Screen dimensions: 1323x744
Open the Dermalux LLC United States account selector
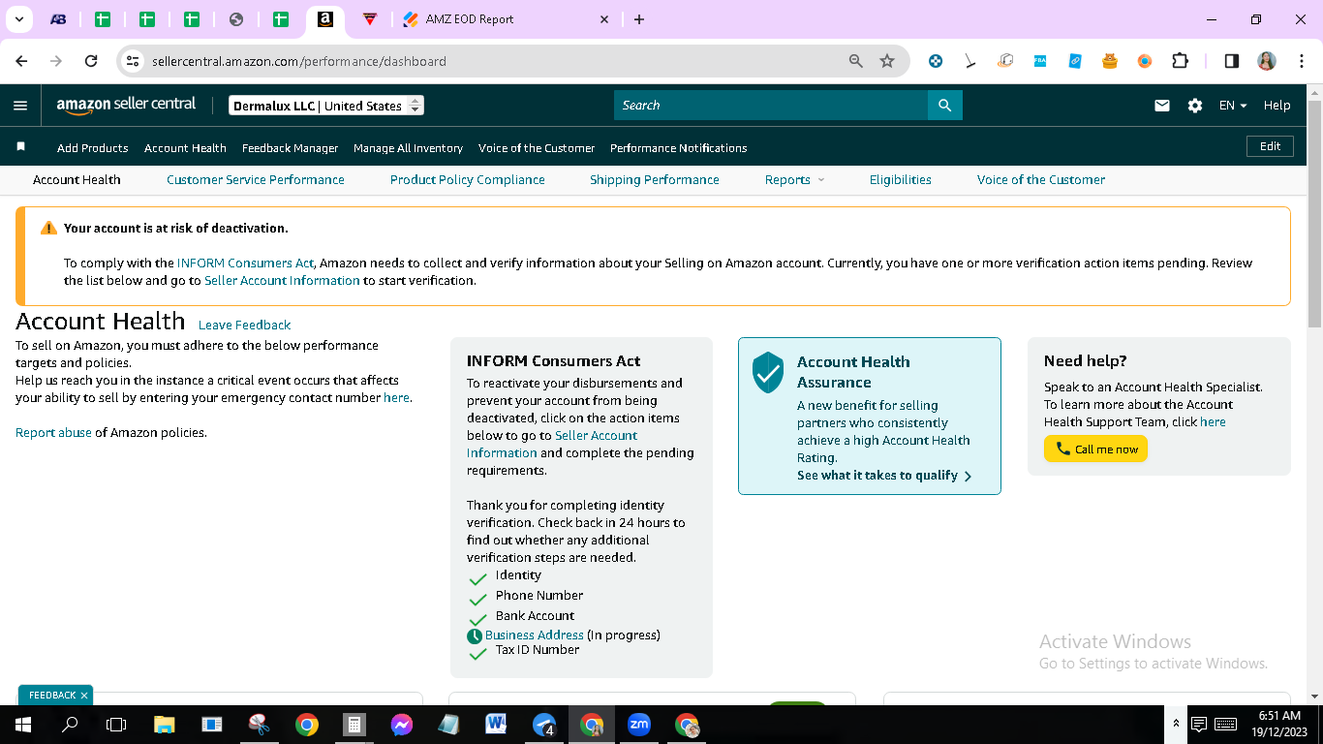tap(326, 106)
